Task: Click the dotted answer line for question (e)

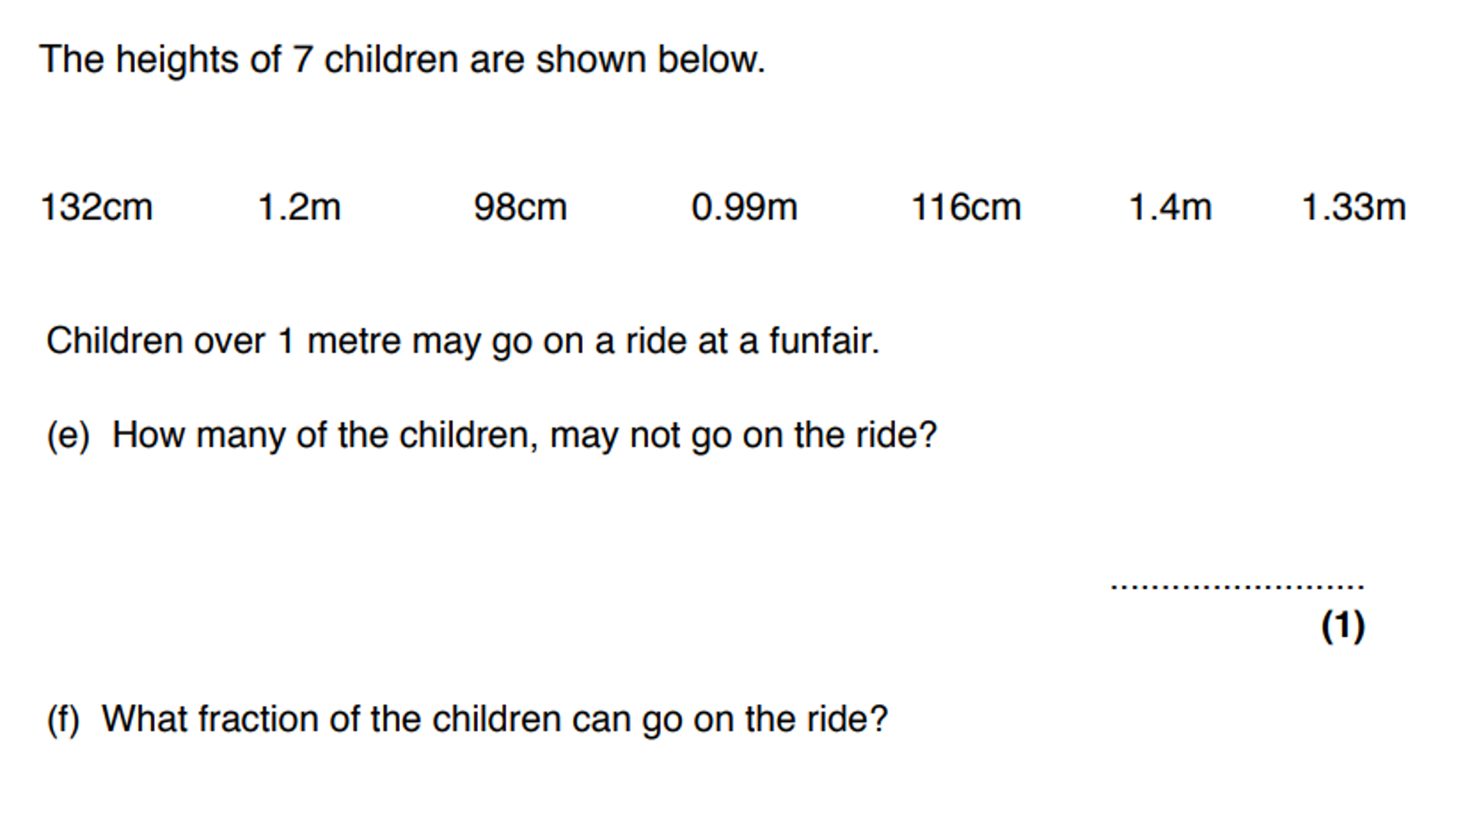Action: point(1237,586)
